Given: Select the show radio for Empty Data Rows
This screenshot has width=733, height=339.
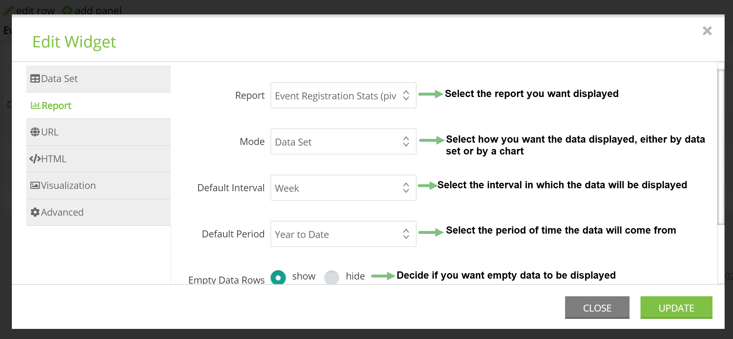Looking at the screenshot, I should pyautogui.click(x=278, y=277).
